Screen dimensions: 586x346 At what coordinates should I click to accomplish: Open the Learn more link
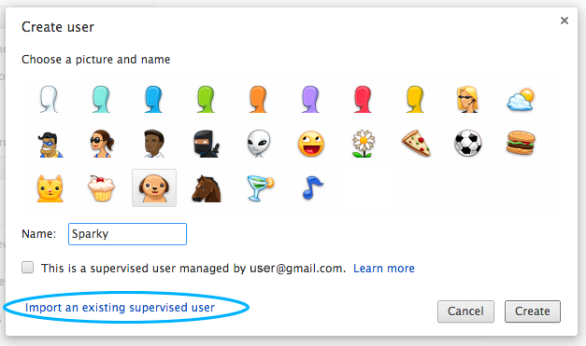coord(384,269)
